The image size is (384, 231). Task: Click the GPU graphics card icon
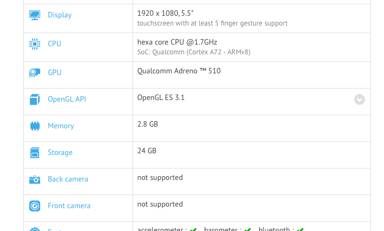[x=35, y=72]
